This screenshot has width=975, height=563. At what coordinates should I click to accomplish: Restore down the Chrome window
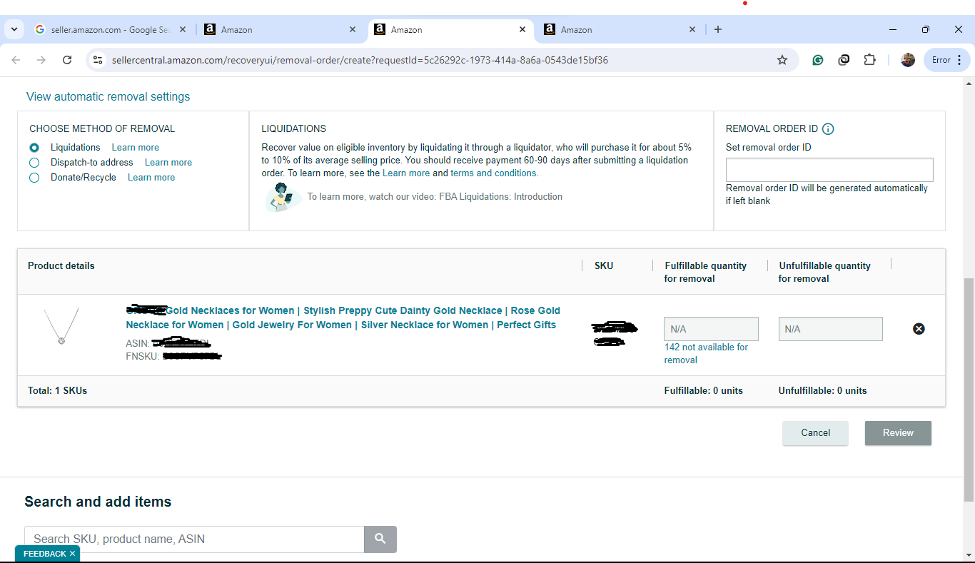pyautogui.click(x=926, y=29)
